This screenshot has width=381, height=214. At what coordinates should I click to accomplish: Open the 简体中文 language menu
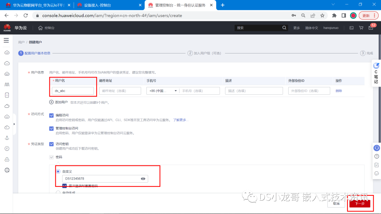click(312, 28)
